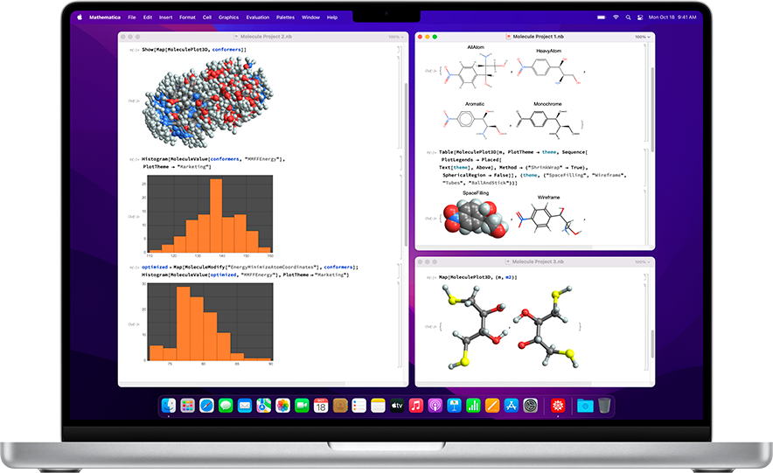Open the Edit menu

(148, 17)
